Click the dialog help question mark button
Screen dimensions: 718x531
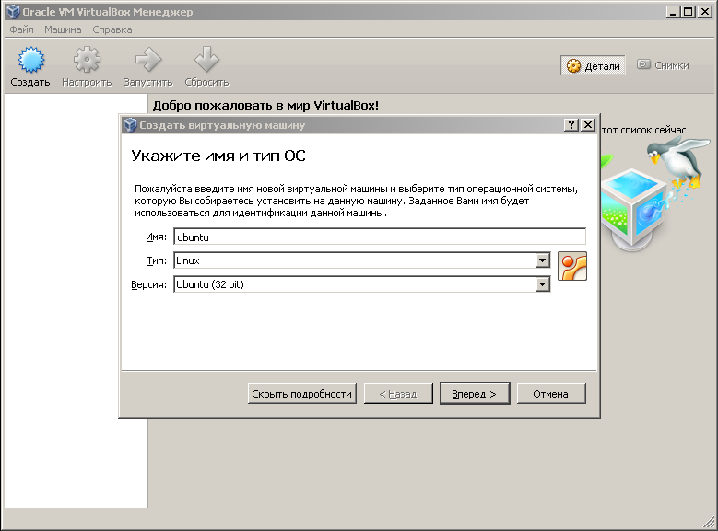[x=571, y=125]
